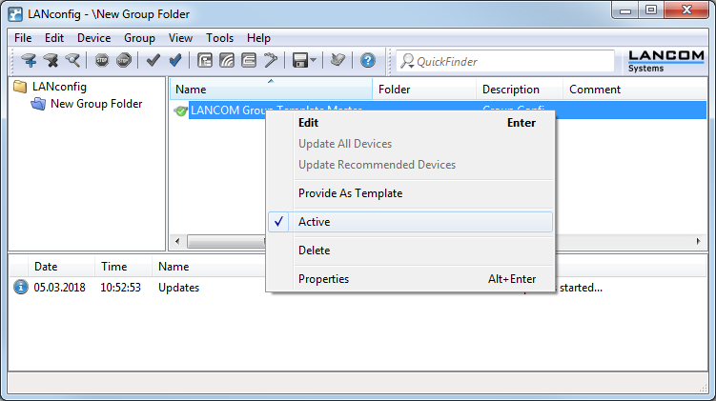Click Edit in the context menu
This screenshot has height=401, width=716.
click(309, 123)
